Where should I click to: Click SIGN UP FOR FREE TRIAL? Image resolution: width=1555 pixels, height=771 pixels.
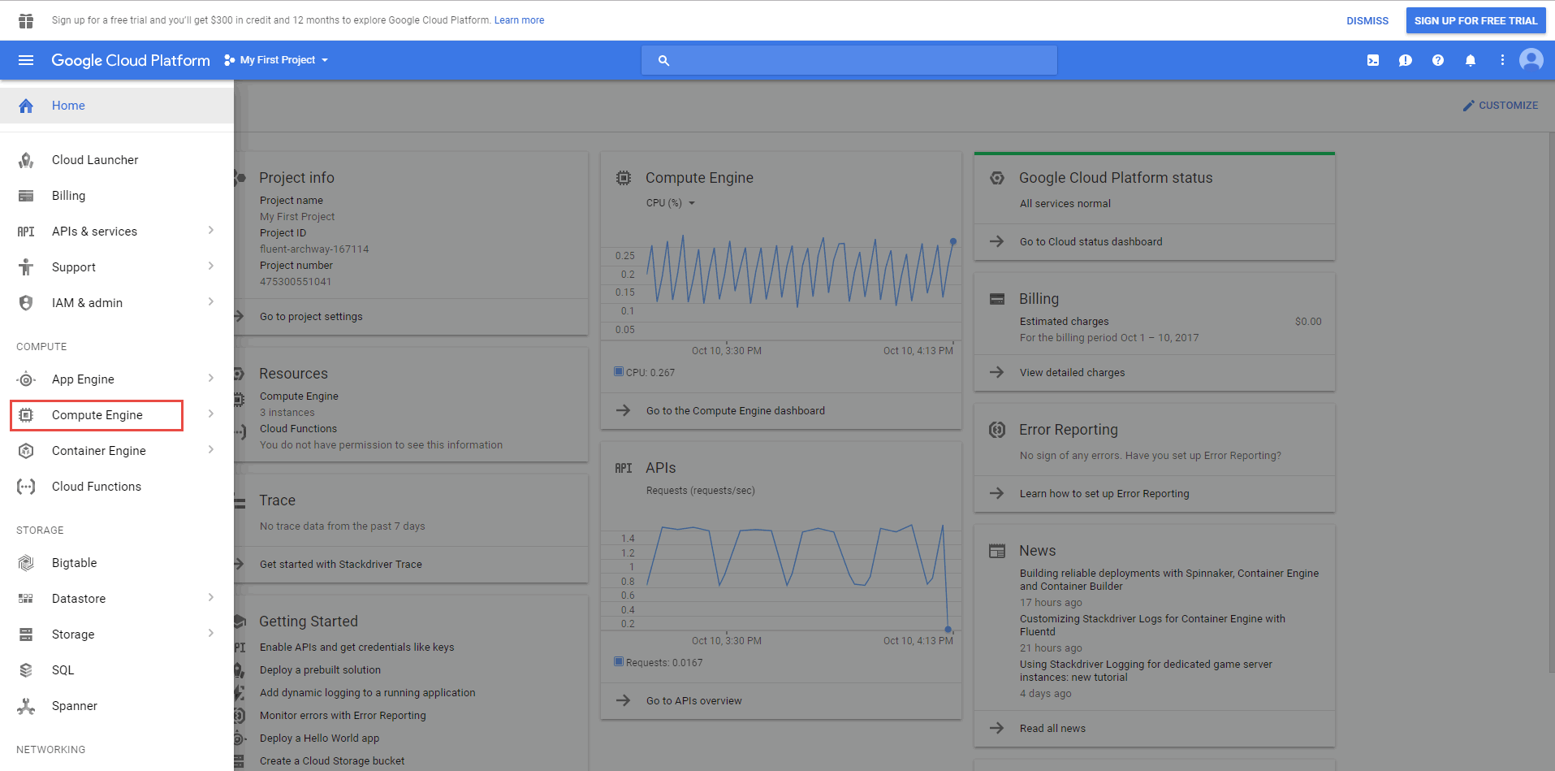1475,19
